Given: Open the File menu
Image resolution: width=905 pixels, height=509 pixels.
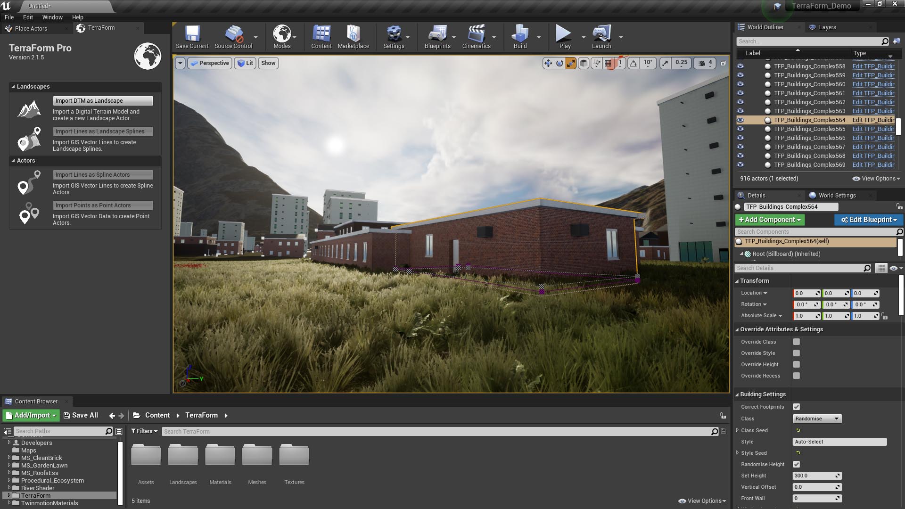Looking at the screenshot, I should [9, 17].
